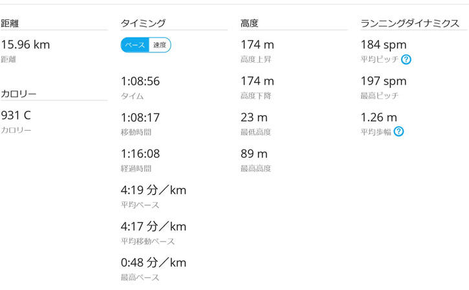Click the 1:16:08 経過時間 value
Image resolution: width=469 pixels, height=290 pixels.
[x=140, y=154]
